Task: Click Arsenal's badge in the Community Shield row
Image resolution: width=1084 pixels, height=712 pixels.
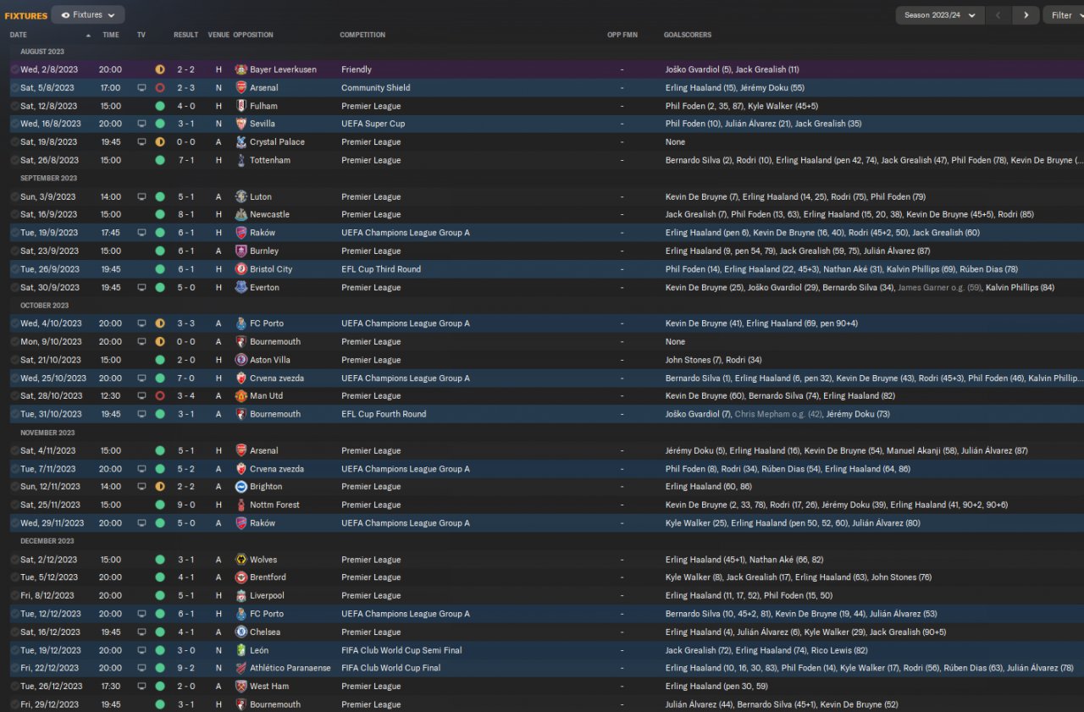Action: (x=241, y=88)
